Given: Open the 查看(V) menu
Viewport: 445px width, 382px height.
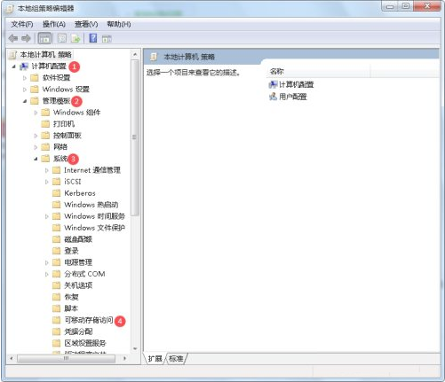Looking at the screenshot, I should [86, 24].
